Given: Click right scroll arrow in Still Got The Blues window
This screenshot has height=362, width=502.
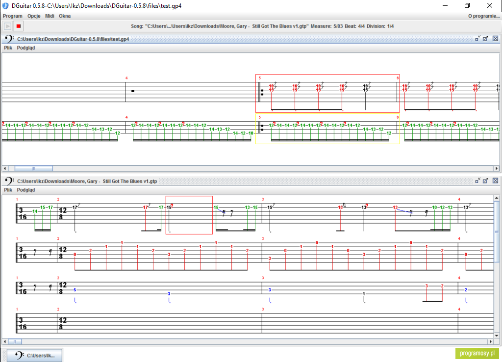Looking at the screenshot, I should pos(490,342).
